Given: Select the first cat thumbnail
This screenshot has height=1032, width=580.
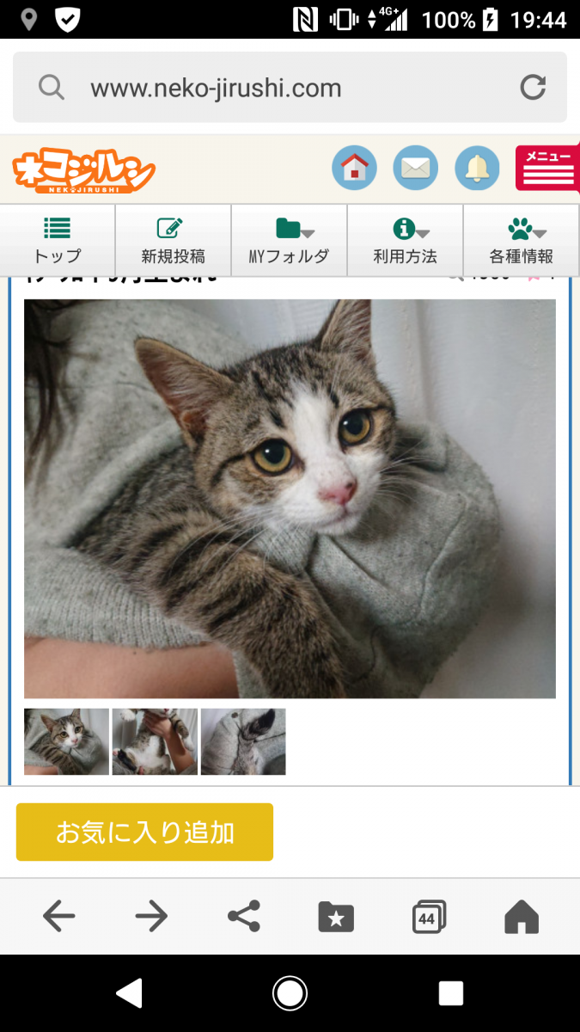Looking at the screenshot, I should click(66, 741).
